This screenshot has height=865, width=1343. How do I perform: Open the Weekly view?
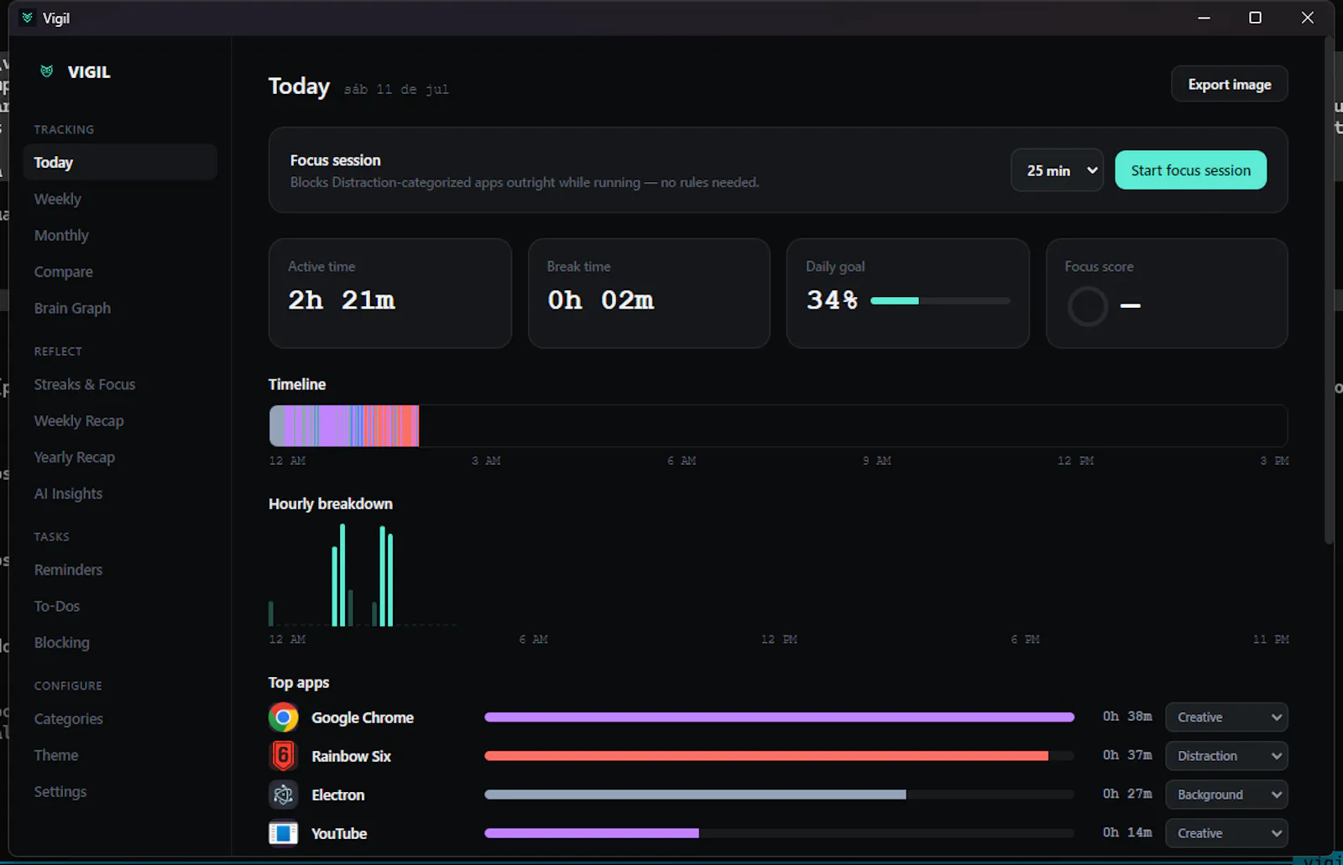pyautogui.click(x=120, y=199)
